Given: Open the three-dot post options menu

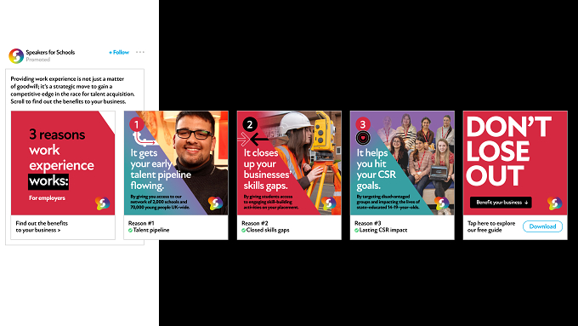Looking at the screenshot, I should (140, 52).
